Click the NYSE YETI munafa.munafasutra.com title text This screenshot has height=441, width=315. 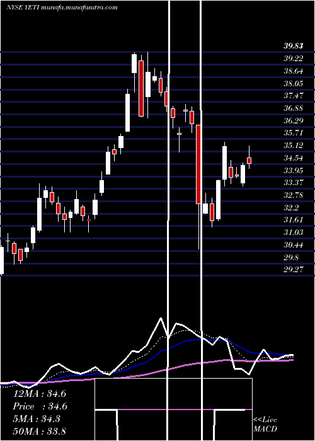coord(62,8)
